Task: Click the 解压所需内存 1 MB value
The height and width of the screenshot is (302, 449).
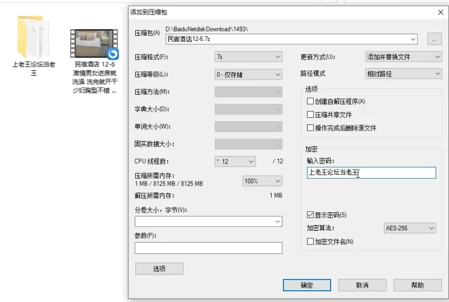Action: click(x=276, y=196)
